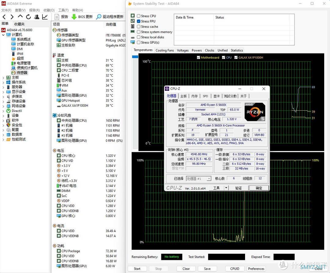Viewport: 330px width, 273px height.
Task: Click the Clear button
Action: 186,269
